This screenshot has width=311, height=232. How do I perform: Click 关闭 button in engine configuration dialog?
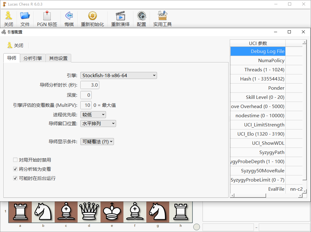point(16,46)
